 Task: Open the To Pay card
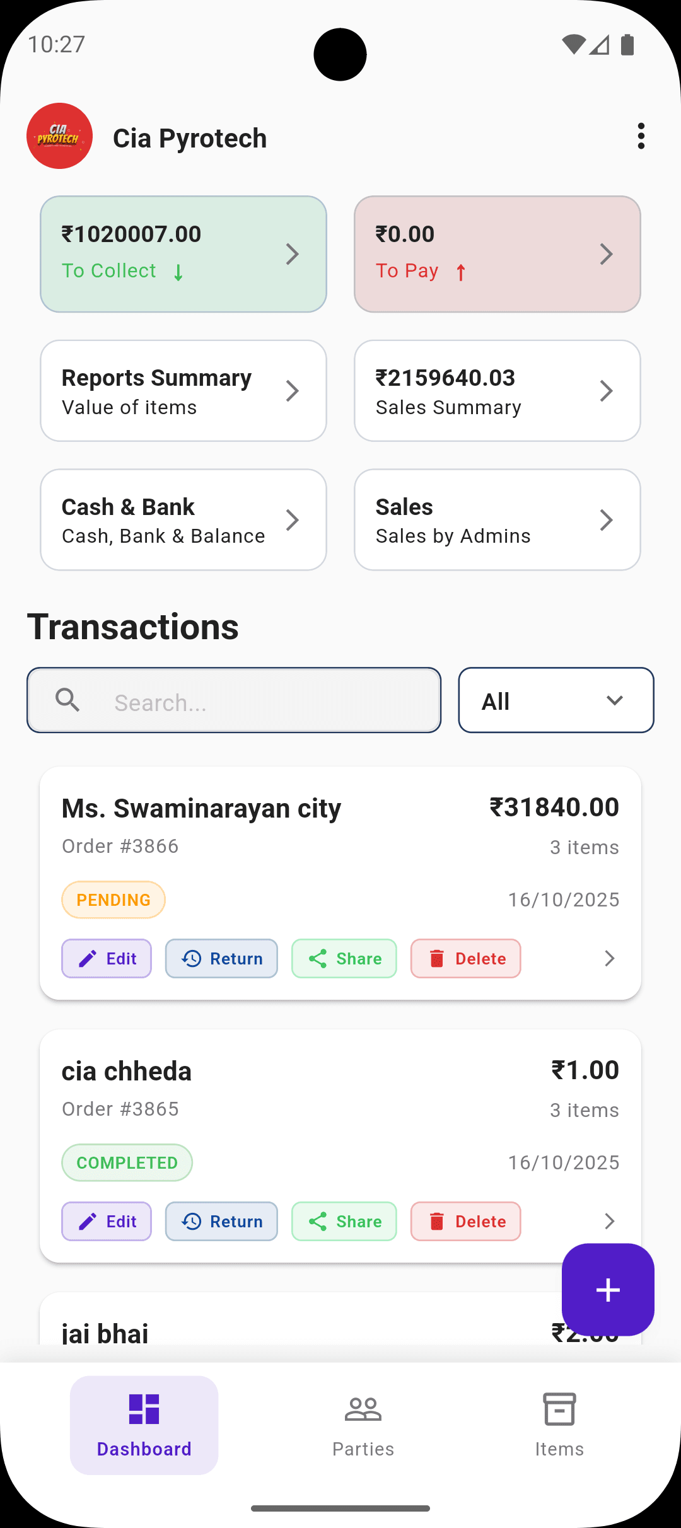498,254
